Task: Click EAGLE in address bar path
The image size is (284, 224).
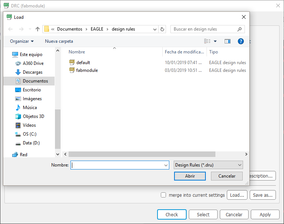Action: [x=97, y=29]
